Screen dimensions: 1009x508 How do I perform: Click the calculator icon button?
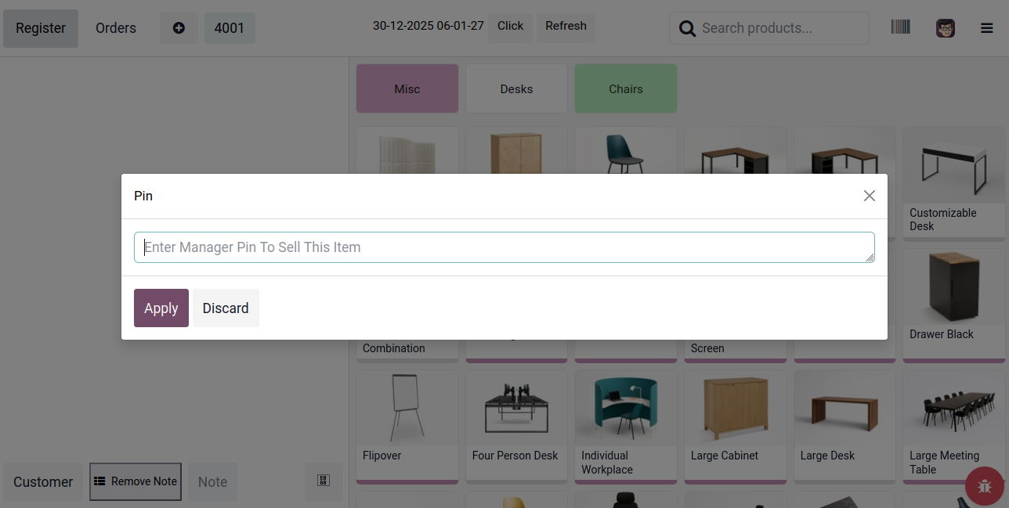(x=323, y=481)
